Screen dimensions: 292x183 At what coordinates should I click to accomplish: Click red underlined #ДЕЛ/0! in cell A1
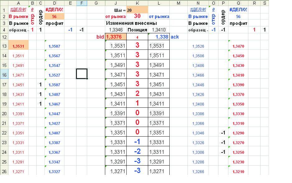18,10
